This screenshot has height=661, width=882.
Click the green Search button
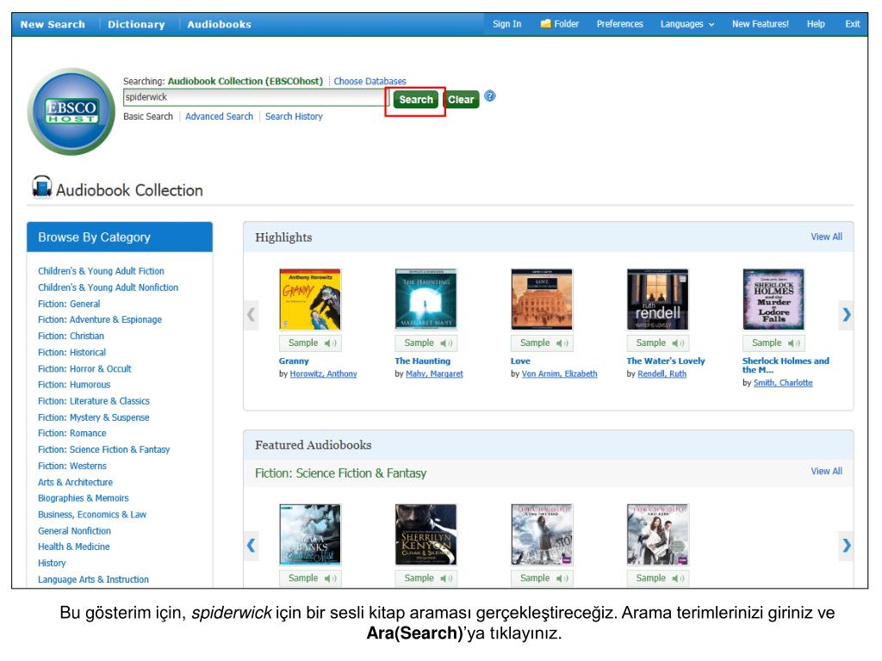pyautogui.click(x=416, y=100)
